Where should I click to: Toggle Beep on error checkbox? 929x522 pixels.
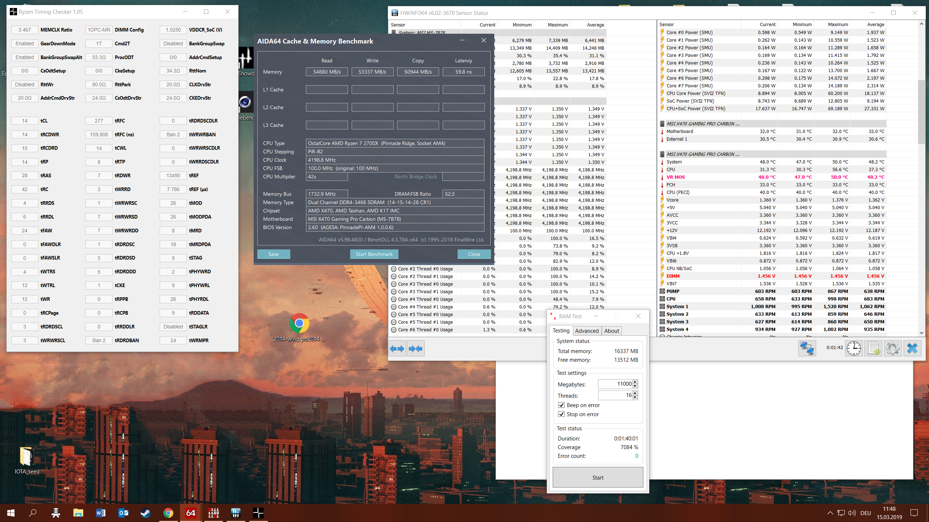click(x=561, y=405)
